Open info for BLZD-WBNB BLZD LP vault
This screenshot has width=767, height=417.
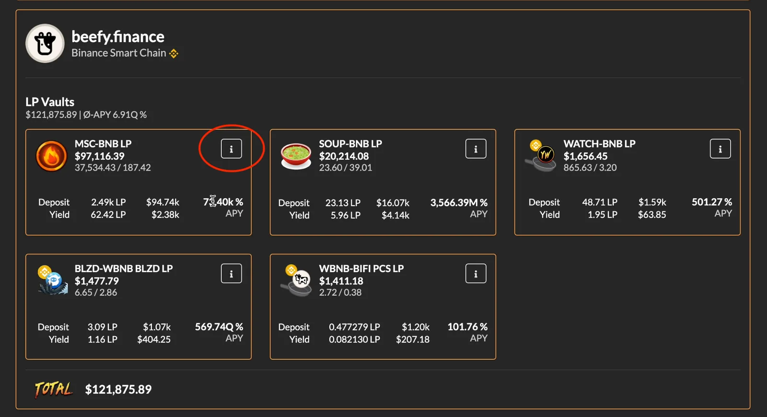click(231, 273)
